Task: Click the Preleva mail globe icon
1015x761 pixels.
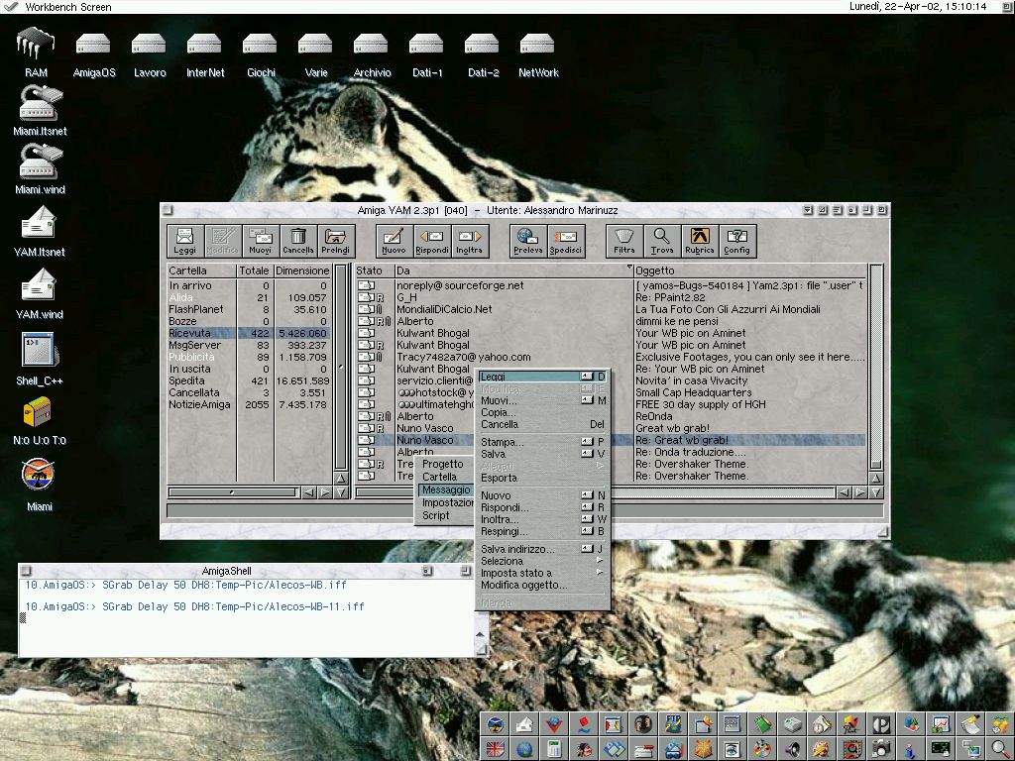Action: [x=527, y=241]
